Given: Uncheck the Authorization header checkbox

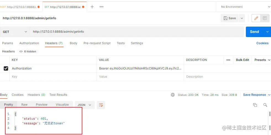Looking at the screenshot, I should click(6, 69).
